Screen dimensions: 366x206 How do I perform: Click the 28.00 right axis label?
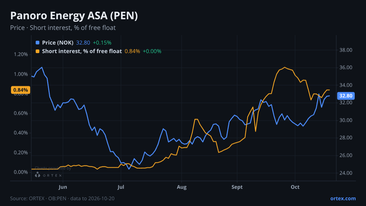pyautogui.click(x=346, y=138)
